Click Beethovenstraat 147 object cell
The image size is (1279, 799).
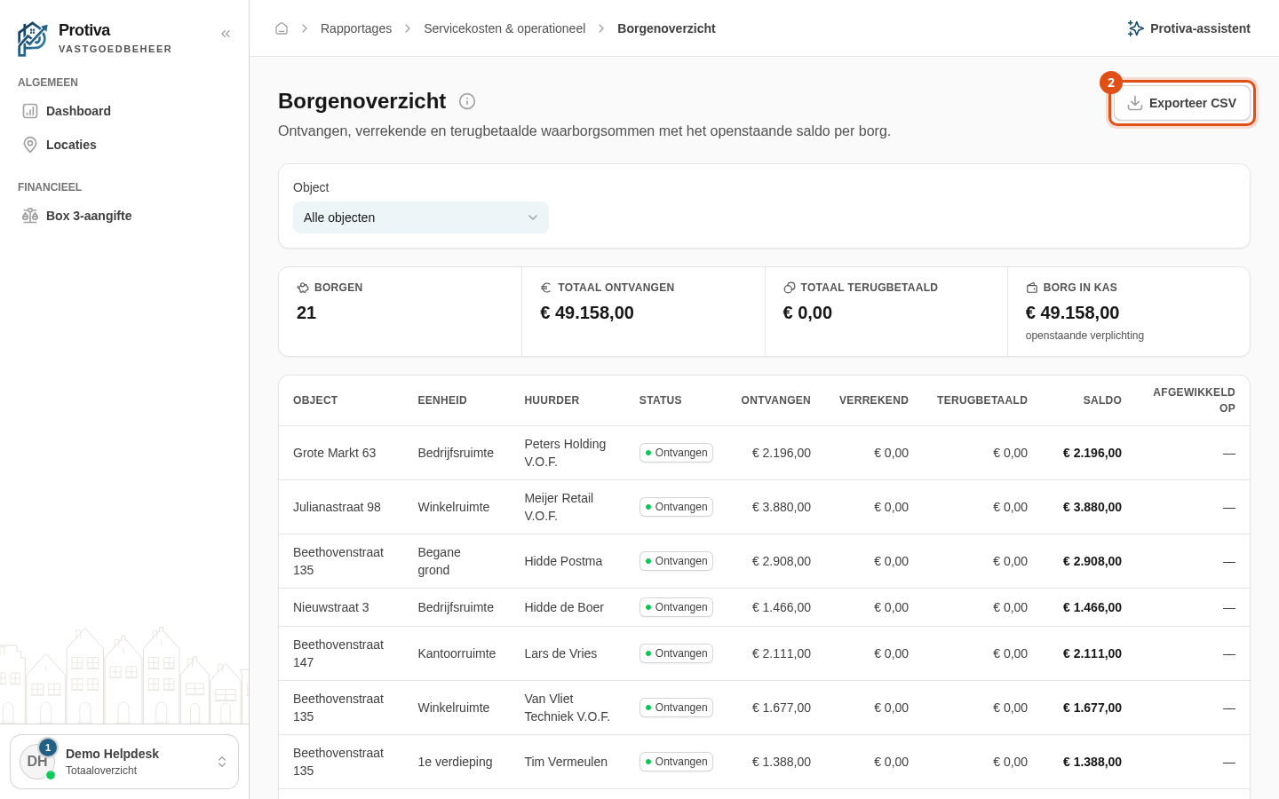[x=338, y=653]
